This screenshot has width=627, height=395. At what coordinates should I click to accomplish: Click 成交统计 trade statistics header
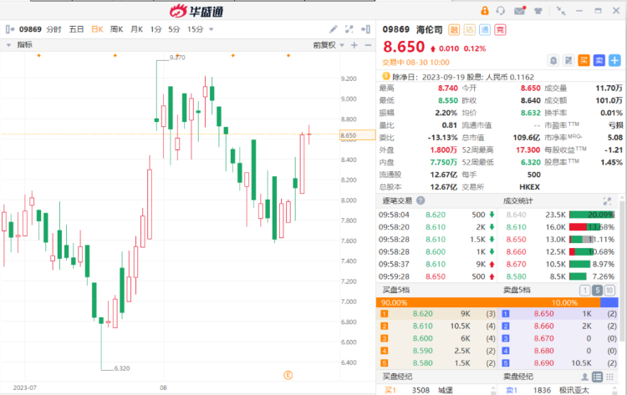pos(517,200)
